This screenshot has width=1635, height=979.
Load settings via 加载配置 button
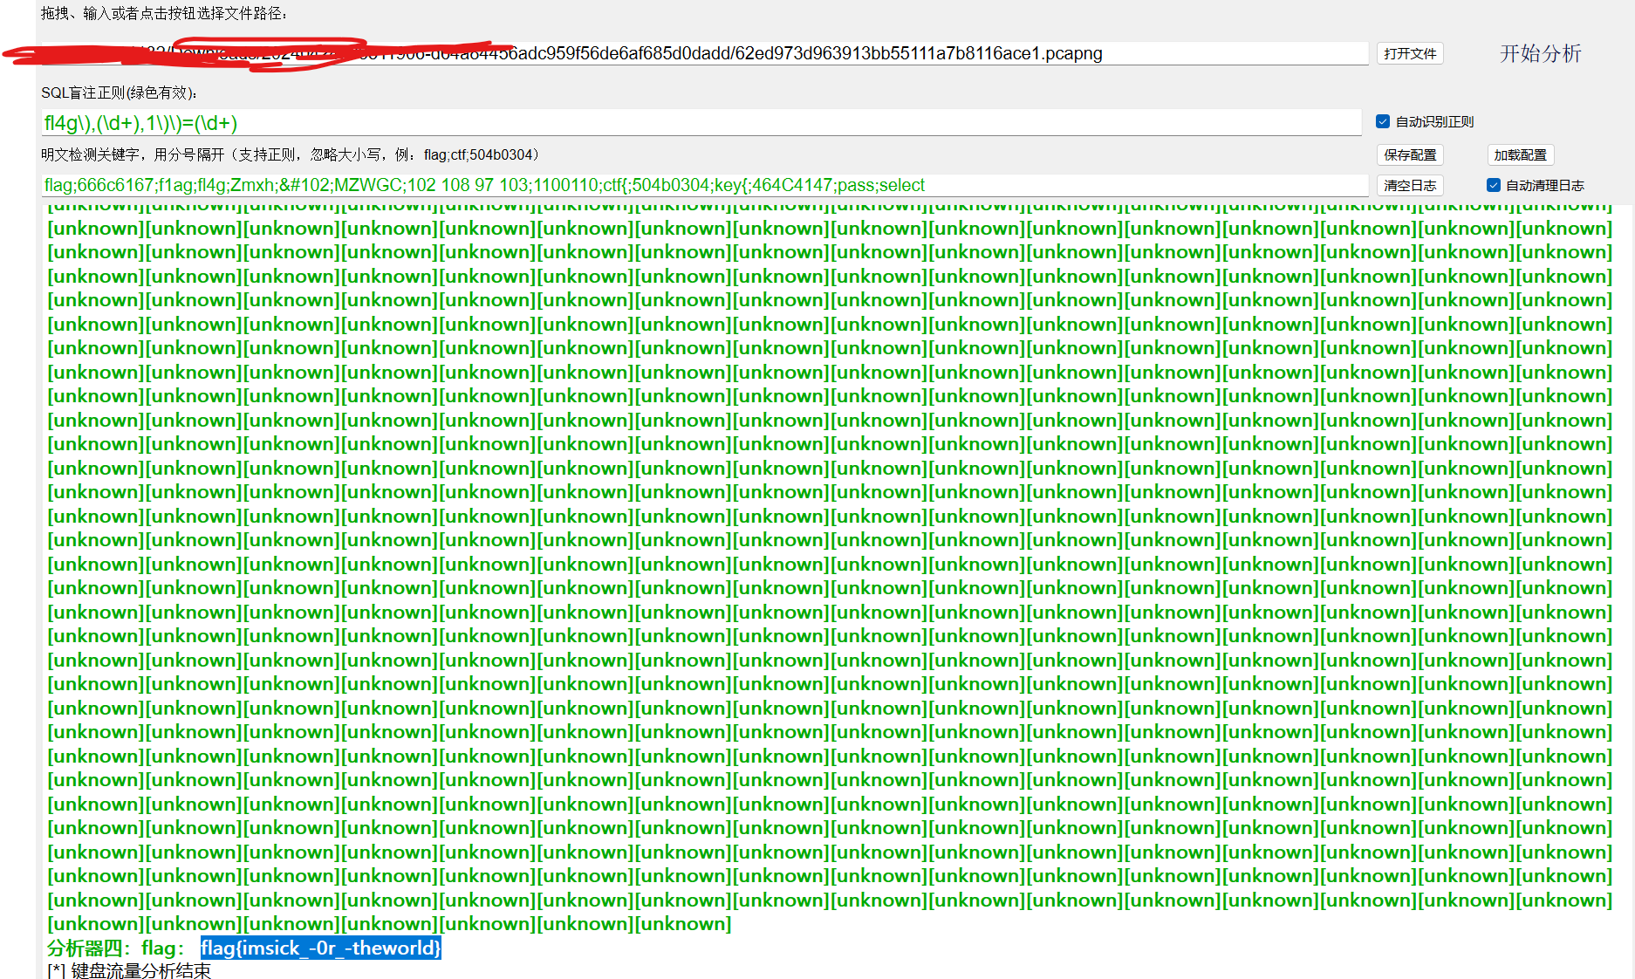[1520, 154]
